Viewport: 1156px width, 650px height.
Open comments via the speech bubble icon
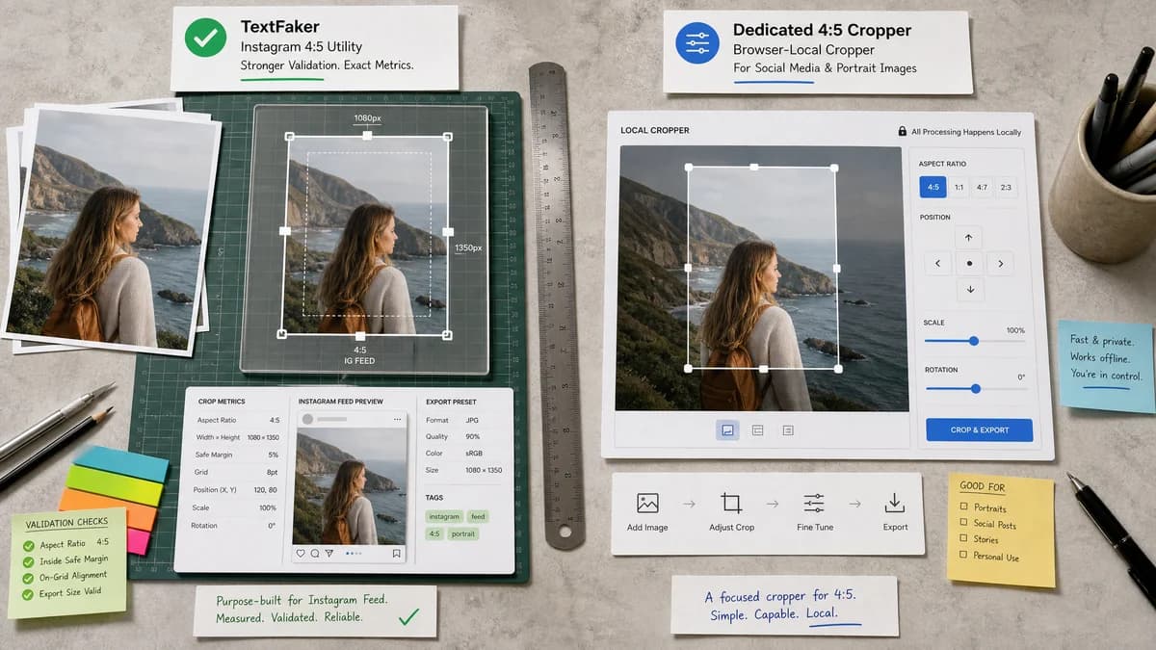click(x=315, y=554)
